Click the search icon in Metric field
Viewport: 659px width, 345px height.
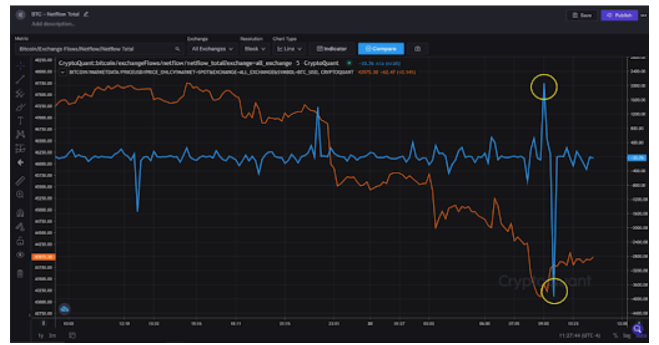[x=177, y=49]
